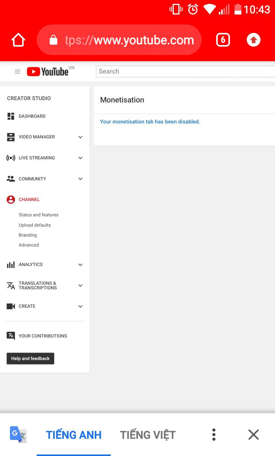Open Upload defaults

point(35,225)
